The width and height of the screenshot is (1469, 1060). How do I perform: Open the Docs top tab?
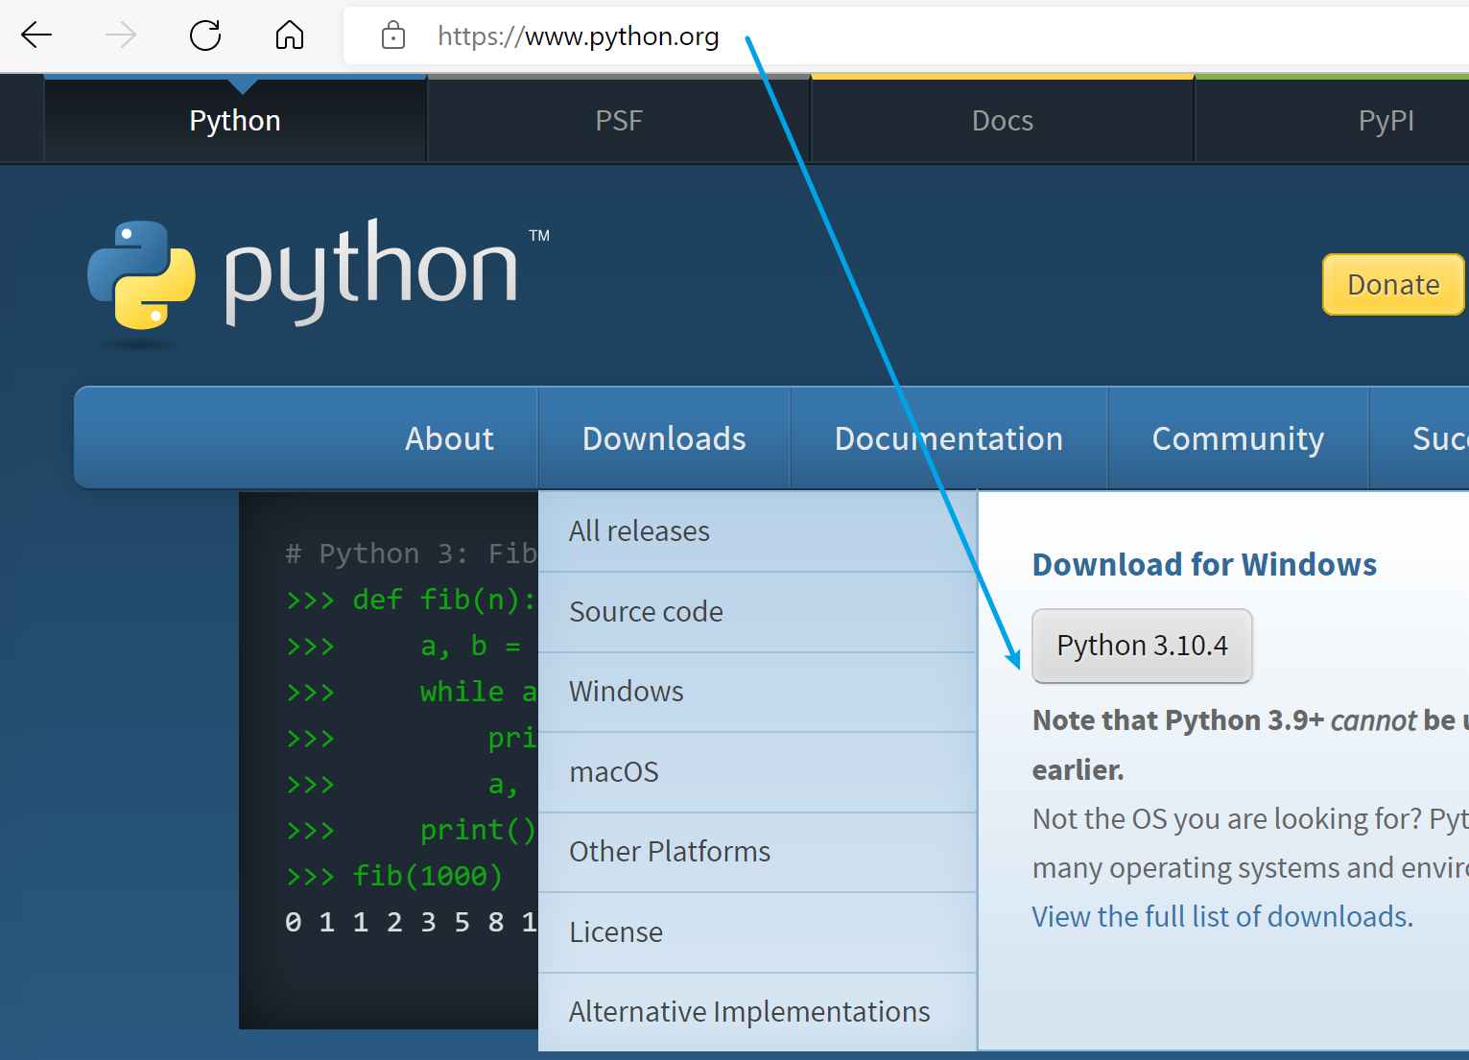tap(1003, 121)
